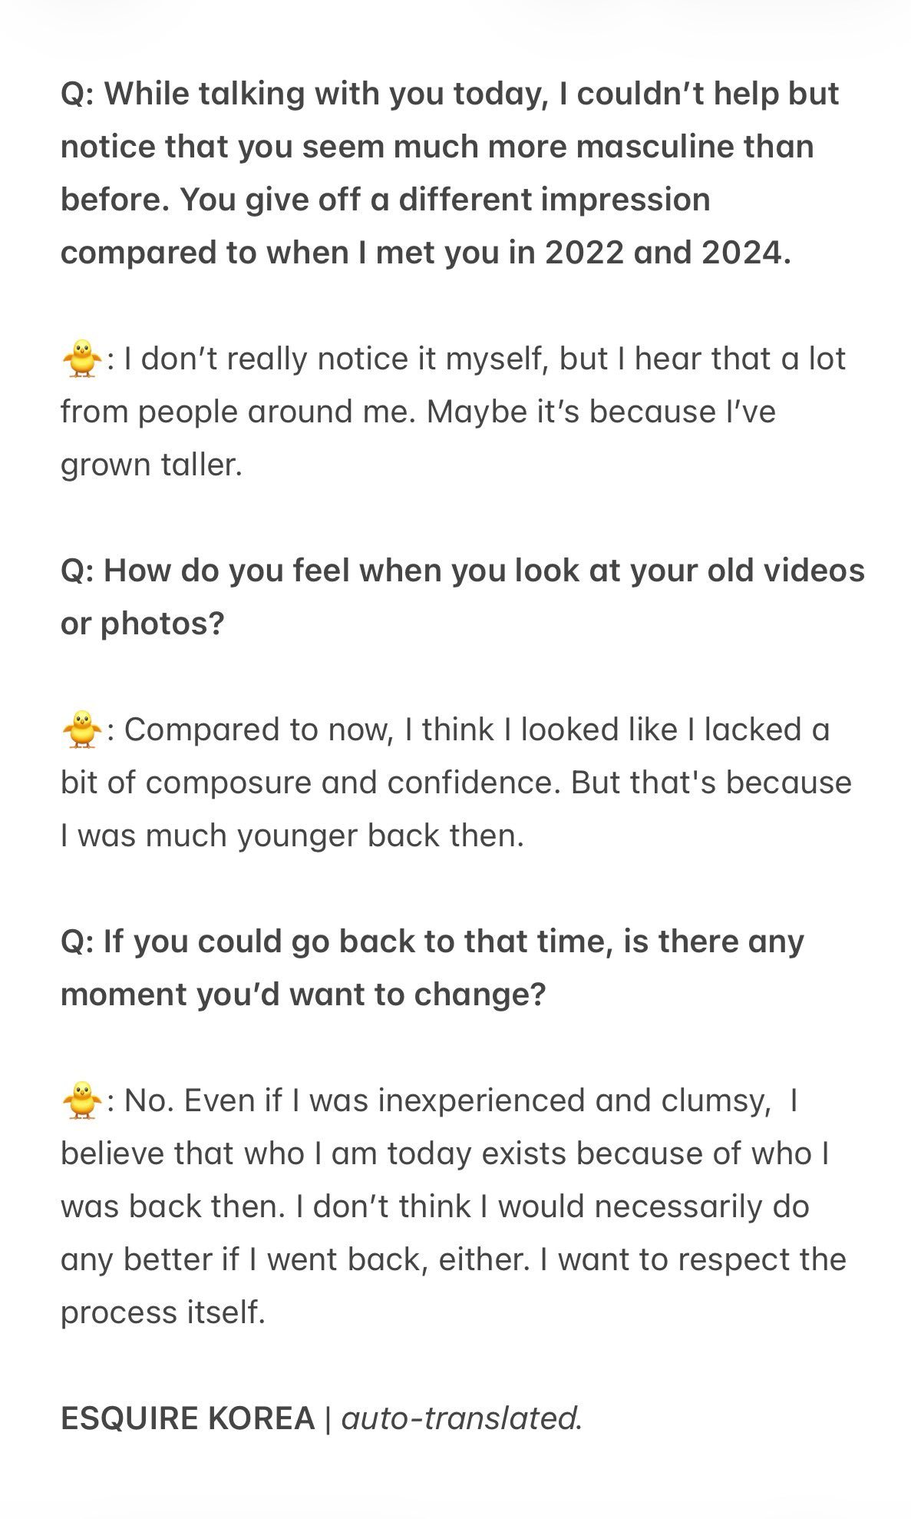Click the line beginning "believe that who I am today"
The image size is (911, 1519).
pos(445,1154)
